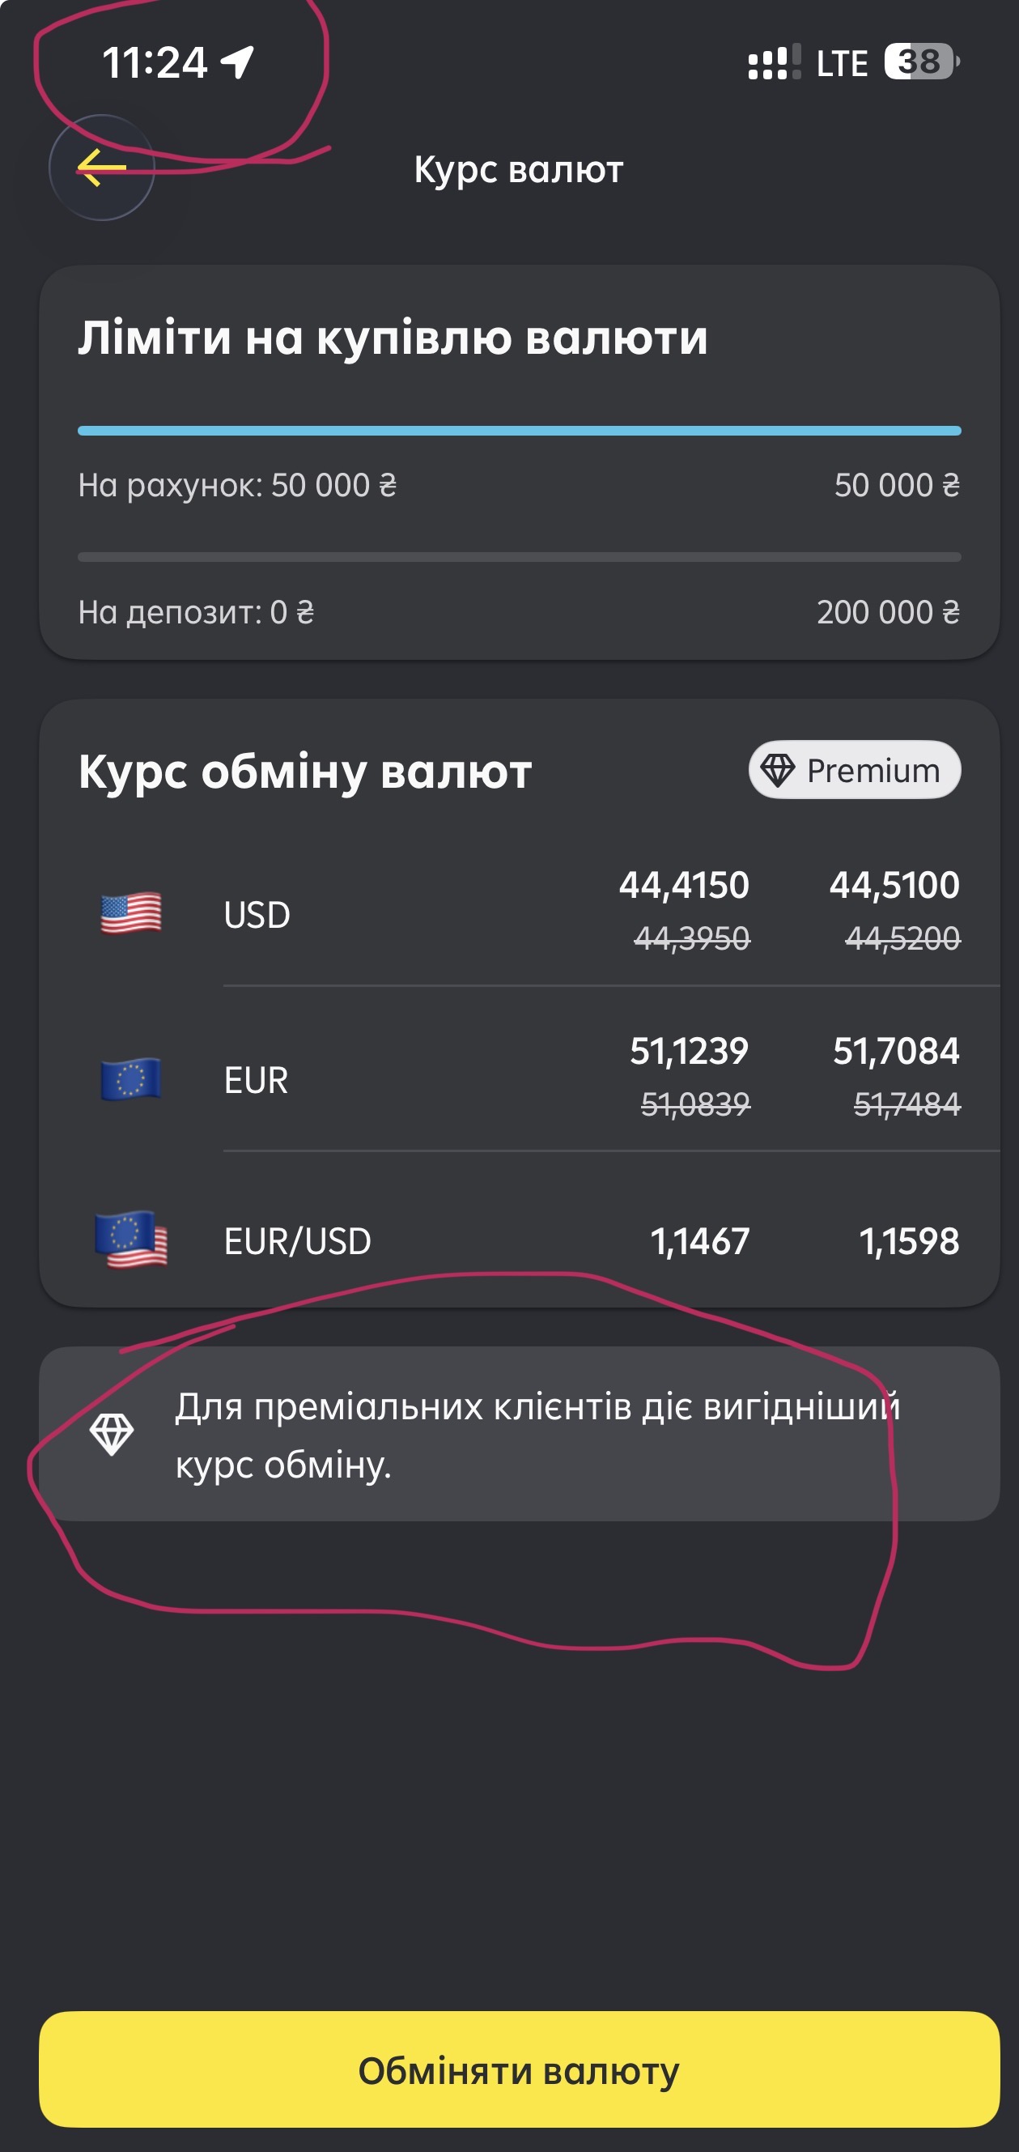Open the premium clients exchange rate notice

point(520,1434)
